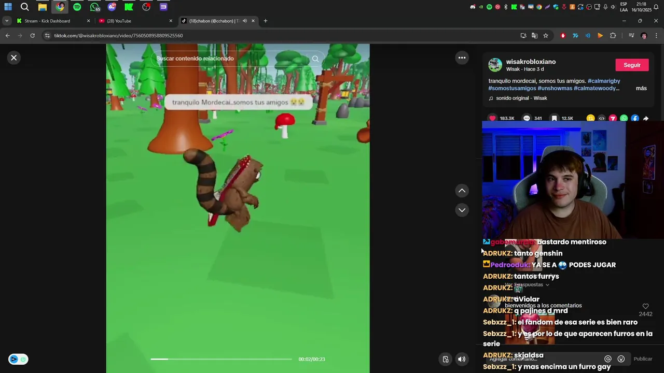Open the Extensions puzzle menu
Screen dimensions: 664x373
click(613, 36)
